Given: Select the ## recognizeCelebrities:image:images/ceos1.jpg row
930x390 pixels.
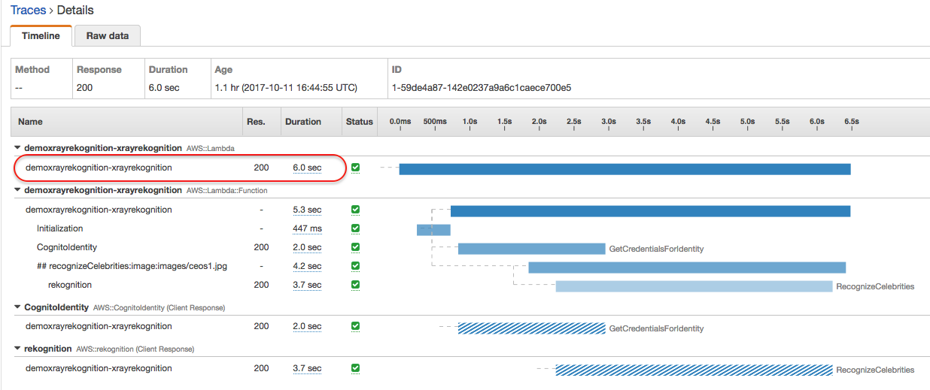Looking at the screenshot, I should click(x=132, y=266).
